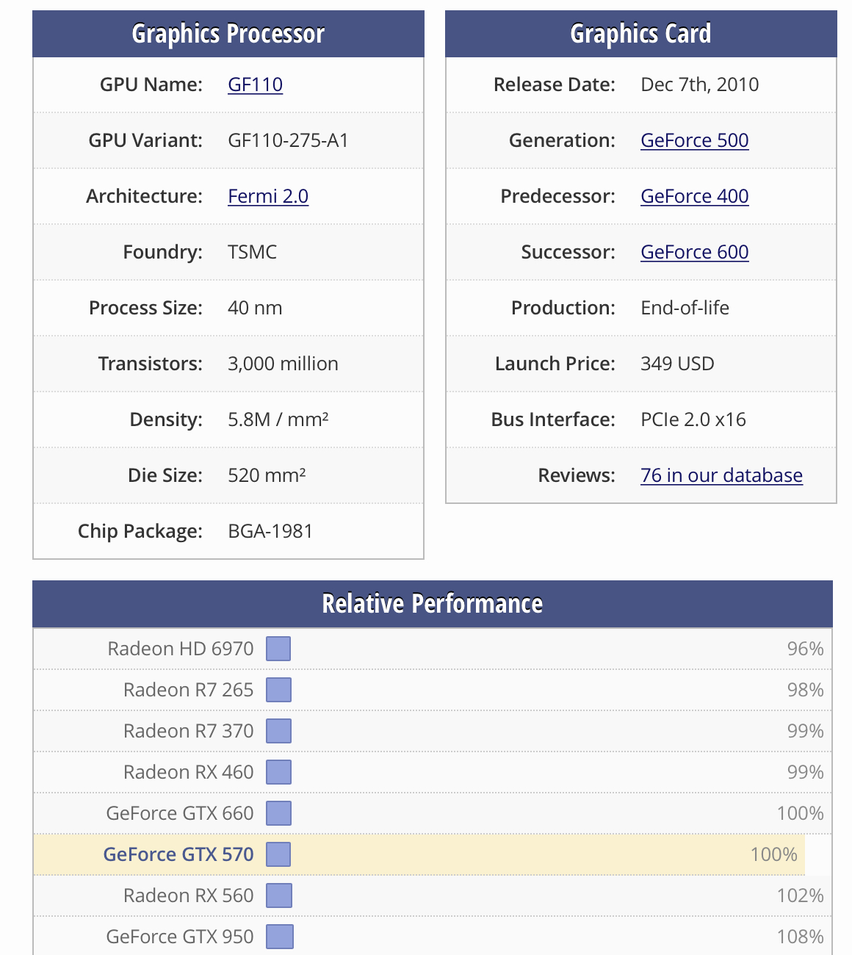This screenshot has width=852, height=955.
Task: Click the GeForce GTX 660 performance bar
Action: coord(278,813)
